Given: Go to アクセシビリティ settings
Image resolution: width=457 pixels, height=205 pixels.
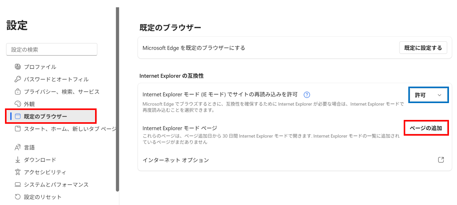Looking at the screenshot, I should point(45,172).
